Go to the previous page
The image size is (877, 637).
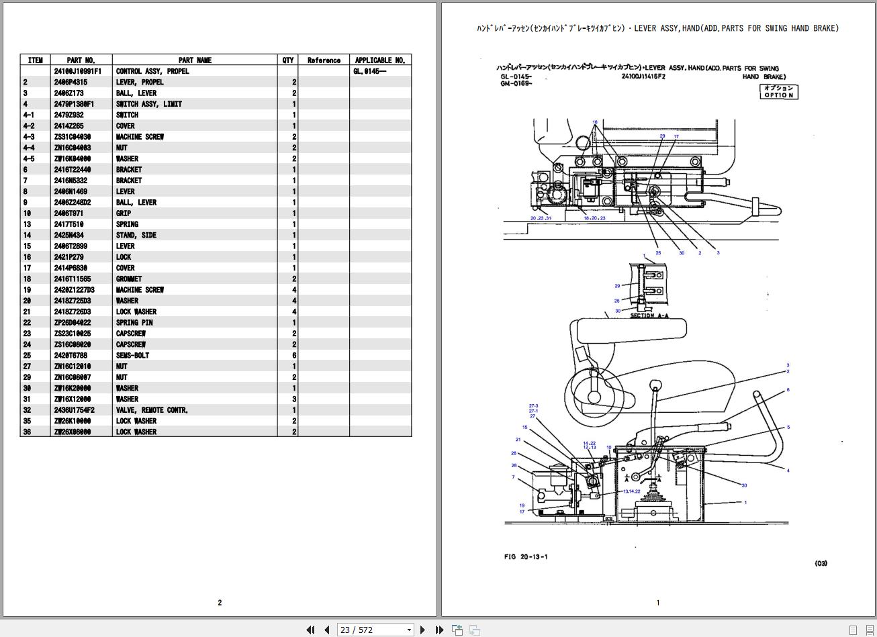click(326, 630)
